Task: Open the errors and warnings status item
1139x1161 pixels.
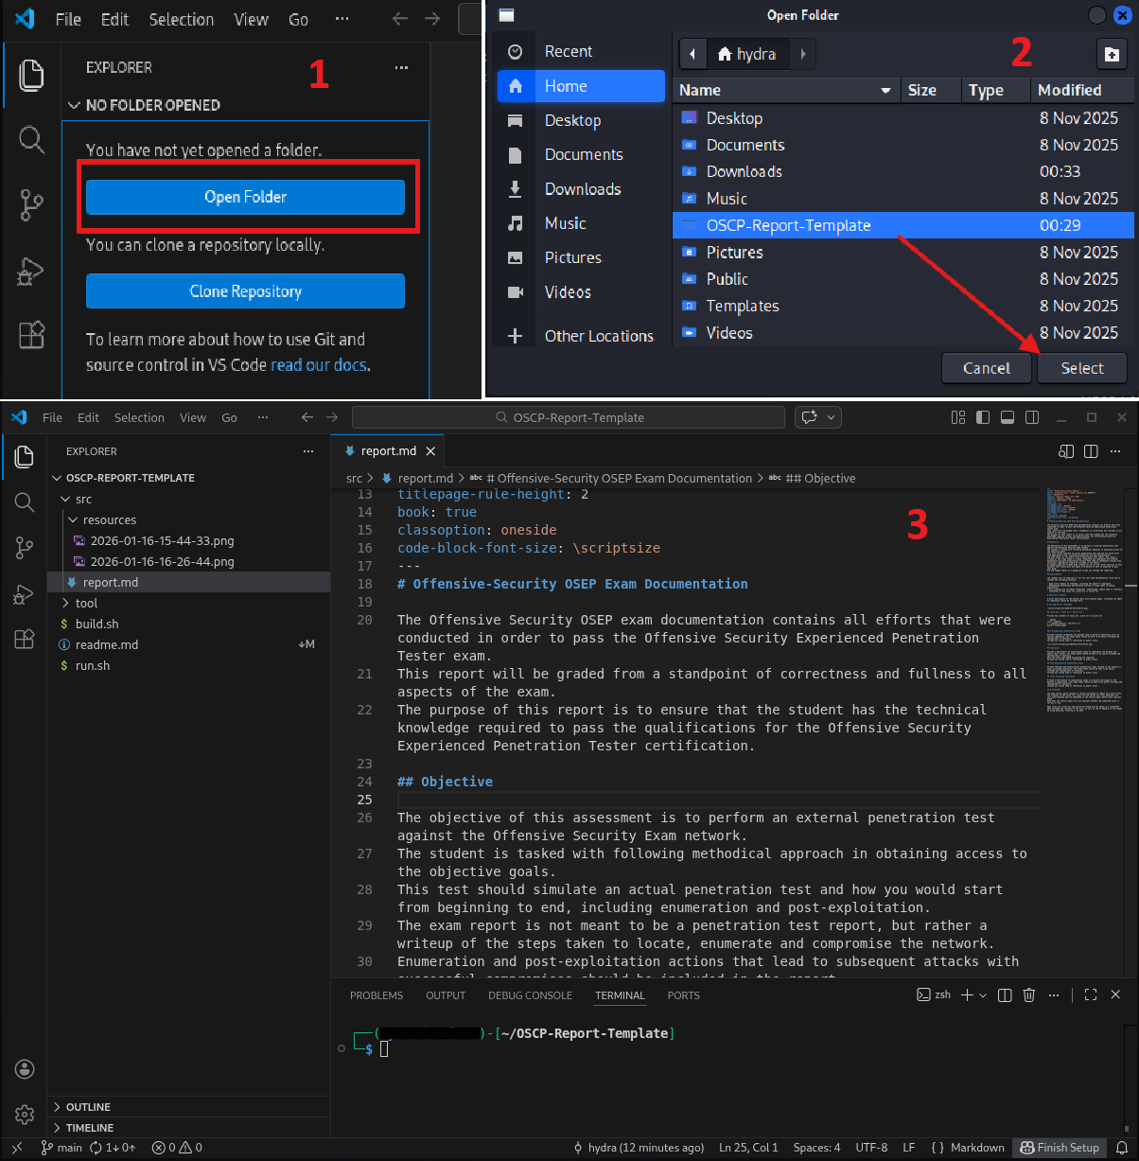Action: [x=177, y=1148]
